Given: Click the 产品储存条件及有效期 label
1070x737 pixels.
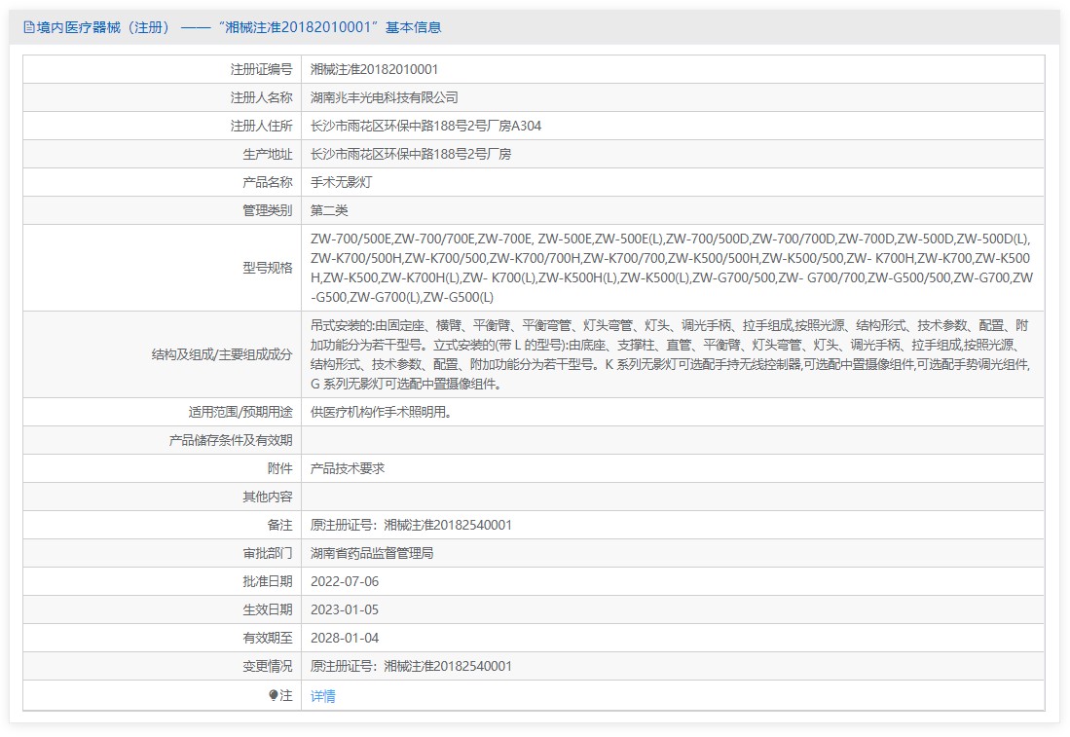Looking at the screenshot, I should pos(231,440).
